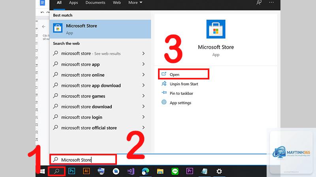Viewport: 316px width, 177px height.
Task: Expand the "microsoft store online" suggestion chevron
Action: point(143,75)
